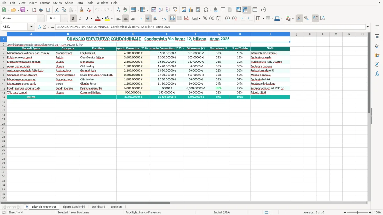The width and height of the screenshot is (383, 215).
Task: Click the zoom in plus button
Action: pyautogui.click(x=370, y=212)
